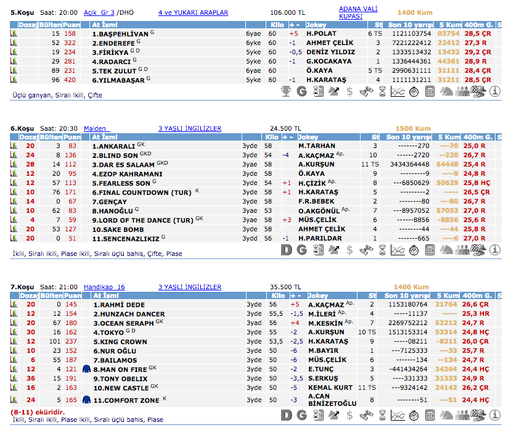Click the D icon in race 7 toolbar
The image size is (527, 433).
tap(286, 416)
